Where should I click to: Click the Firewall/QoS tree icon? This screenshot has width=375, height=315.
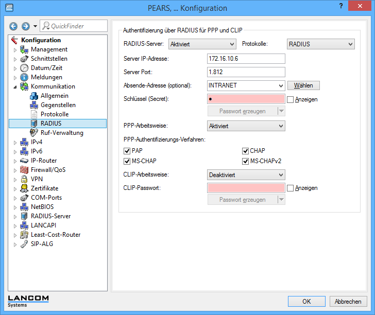click(x=24, y=170)
